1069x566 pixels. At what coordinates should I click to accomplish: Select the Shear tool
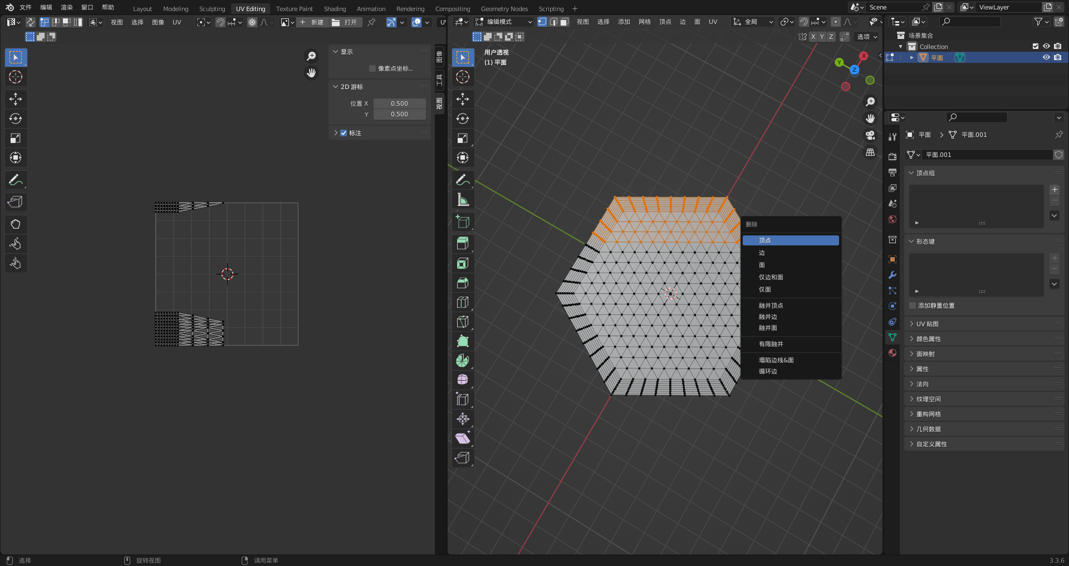click(463, 439)
